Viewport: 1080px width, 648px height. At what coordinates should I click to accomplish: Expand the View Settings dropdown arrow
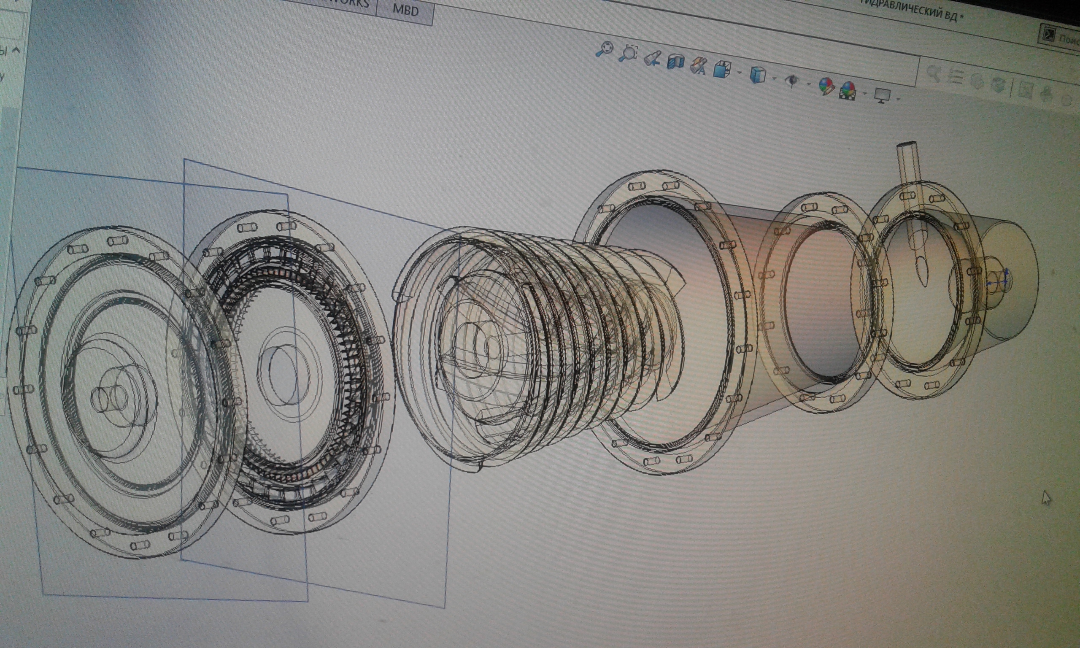pyautogui.click(x=898, y=99)
